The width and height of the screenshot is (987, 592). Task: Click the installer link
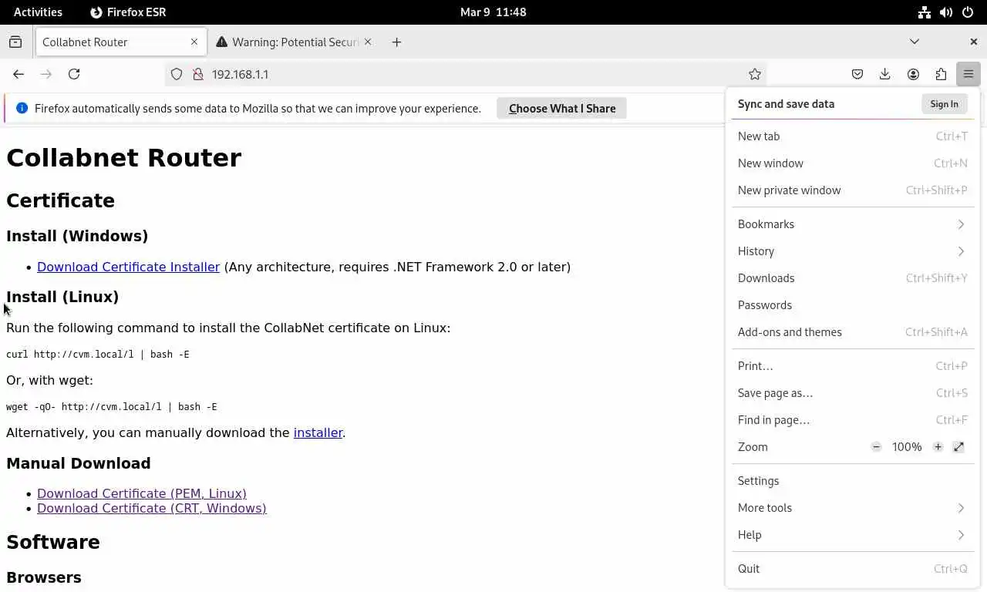coord(318,432)
